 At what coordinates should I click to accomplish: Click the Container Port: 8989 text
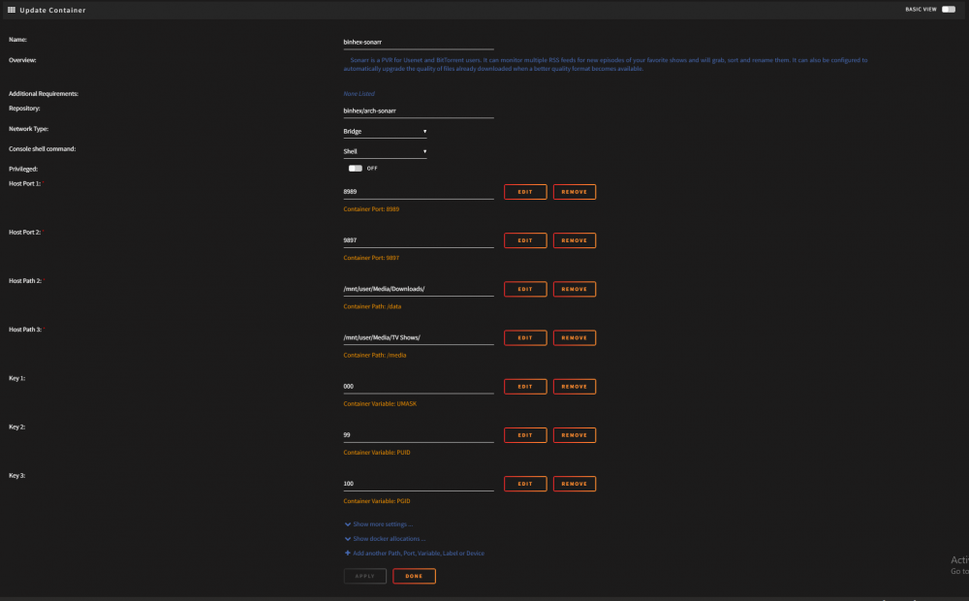coord(371,209)
